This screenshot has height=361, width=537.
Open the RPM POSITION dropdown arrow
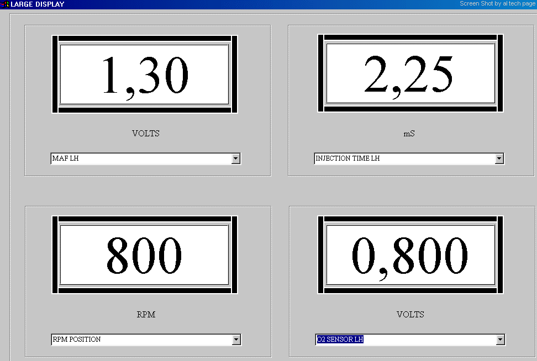[x=236, y=340]
